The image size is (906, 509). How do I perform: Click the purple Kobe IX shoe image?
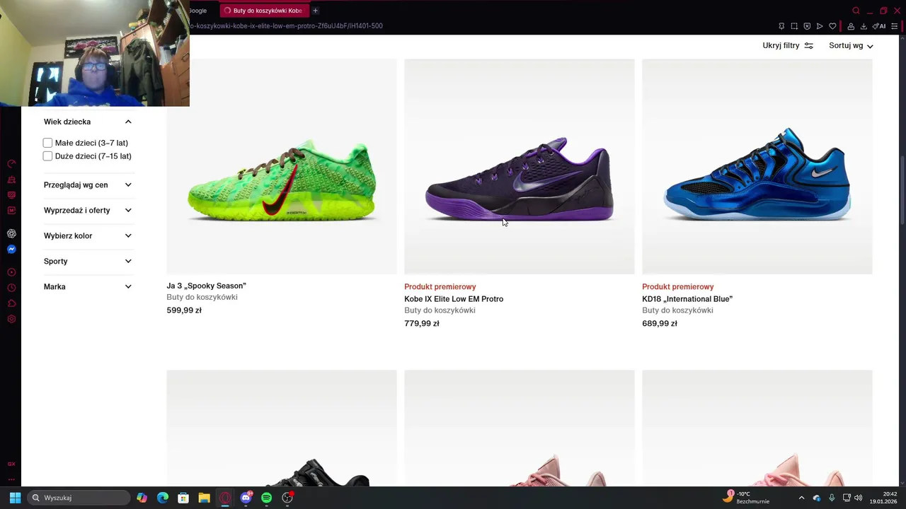tap(520, 166)
